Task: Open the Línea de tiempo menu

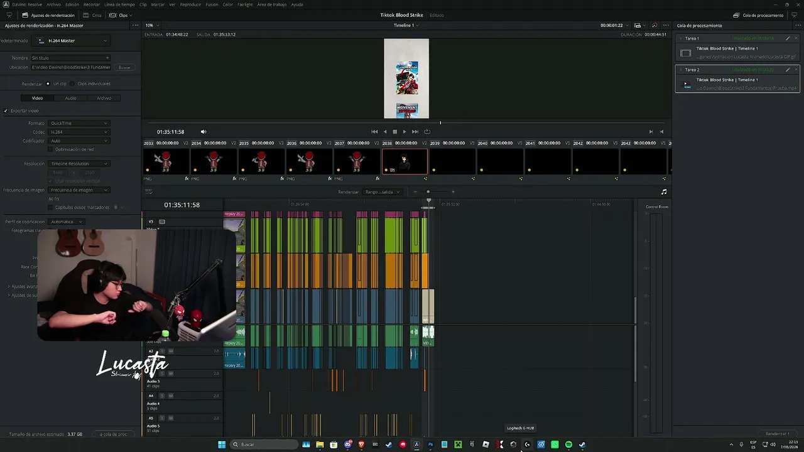Action: click(119, 4)
